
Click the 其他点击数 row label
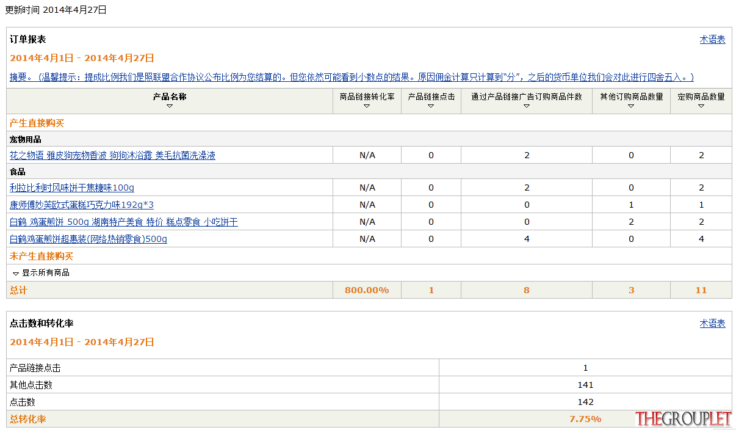coord(31,385)
